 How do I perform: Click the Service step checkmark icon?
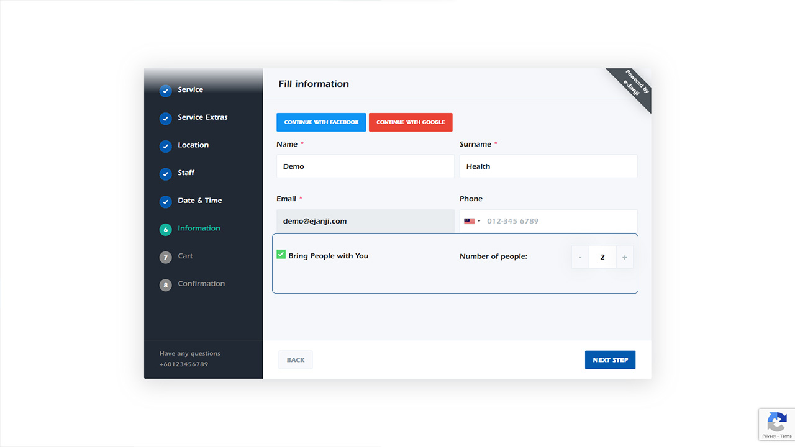pyautogui.click(x=165, y=91)
